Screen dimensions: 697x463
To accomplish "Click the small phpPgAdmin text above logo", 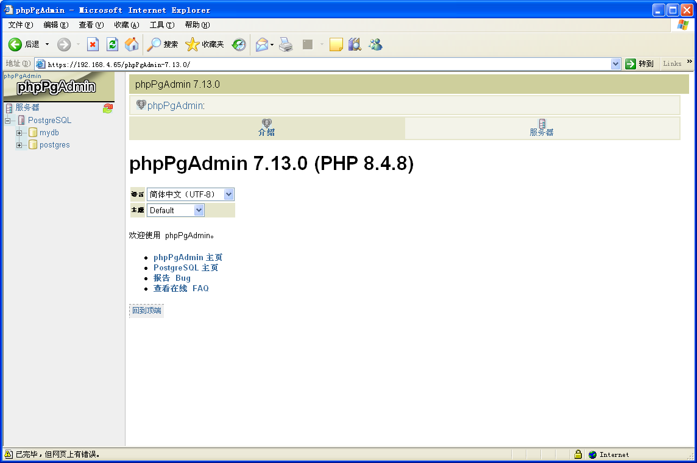I will 22,76.
